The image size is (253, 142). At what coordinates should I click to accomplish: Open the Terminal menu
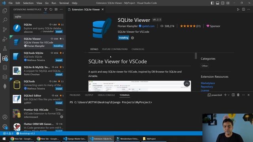[x=64, y=3]
